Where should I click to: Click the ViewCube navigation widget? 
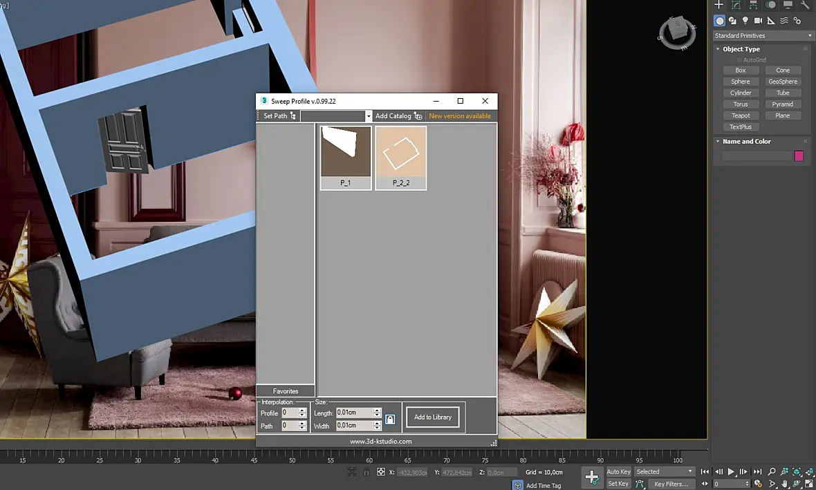(x=677, y=32)
